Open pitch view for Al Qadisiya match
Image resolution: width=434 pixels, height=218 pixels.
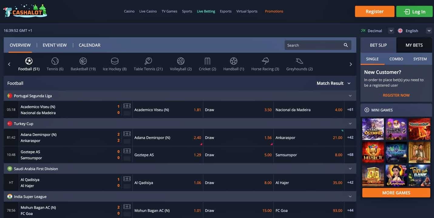[127, 179]
